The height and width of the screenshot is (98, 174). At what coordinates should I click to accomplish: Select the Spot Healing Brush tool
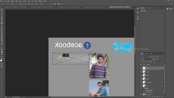pos(2,24)
